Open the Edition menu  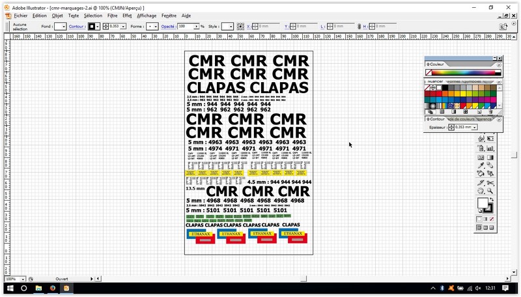[x=40, y=16]
